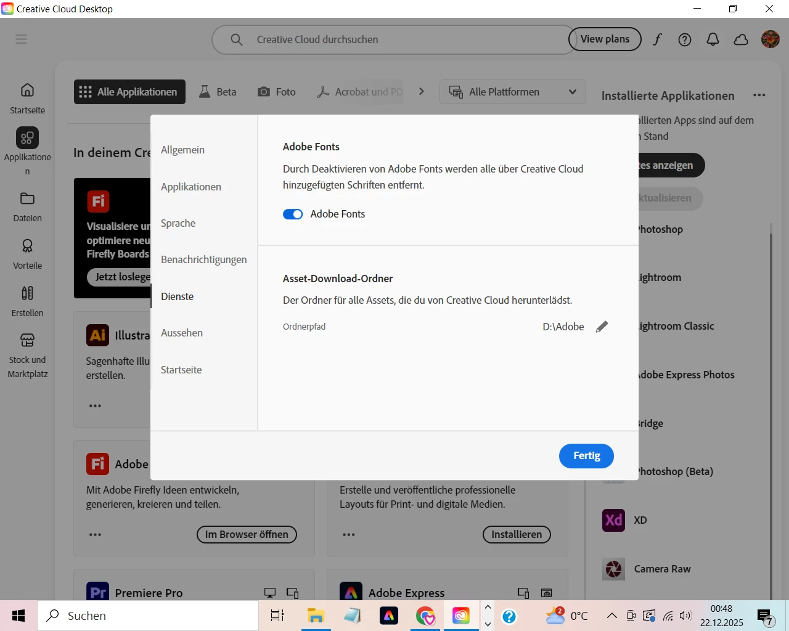
Task: Edit the Ordnerpfad with pencil icon
Action: [602, 327]
